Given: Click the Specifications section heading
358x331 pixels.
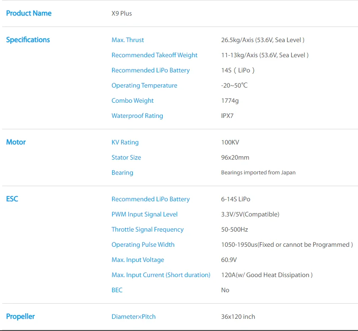Looking at the screenshot, I should [x=28, y=40].
